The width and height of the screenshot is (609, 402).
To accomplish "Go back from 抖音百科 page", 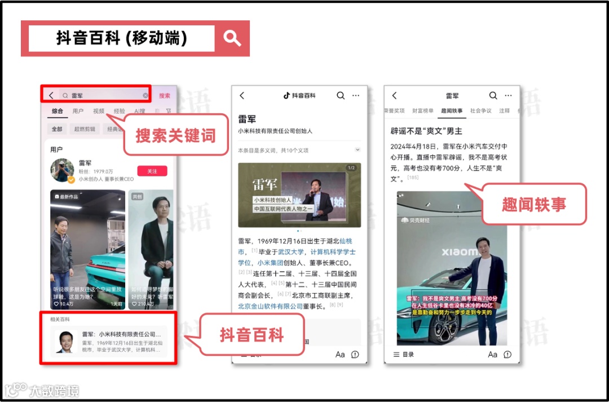I will tap(242, 95).
